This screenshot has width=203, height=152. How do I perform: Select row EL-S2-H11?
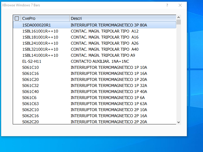pos(95,61)
